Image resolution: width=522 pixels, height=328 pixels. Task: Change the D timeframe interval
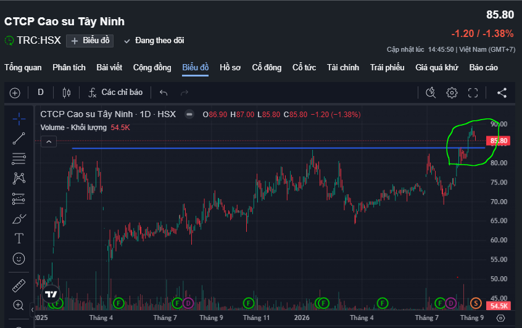pyautogui.click(x=41, y=92)
